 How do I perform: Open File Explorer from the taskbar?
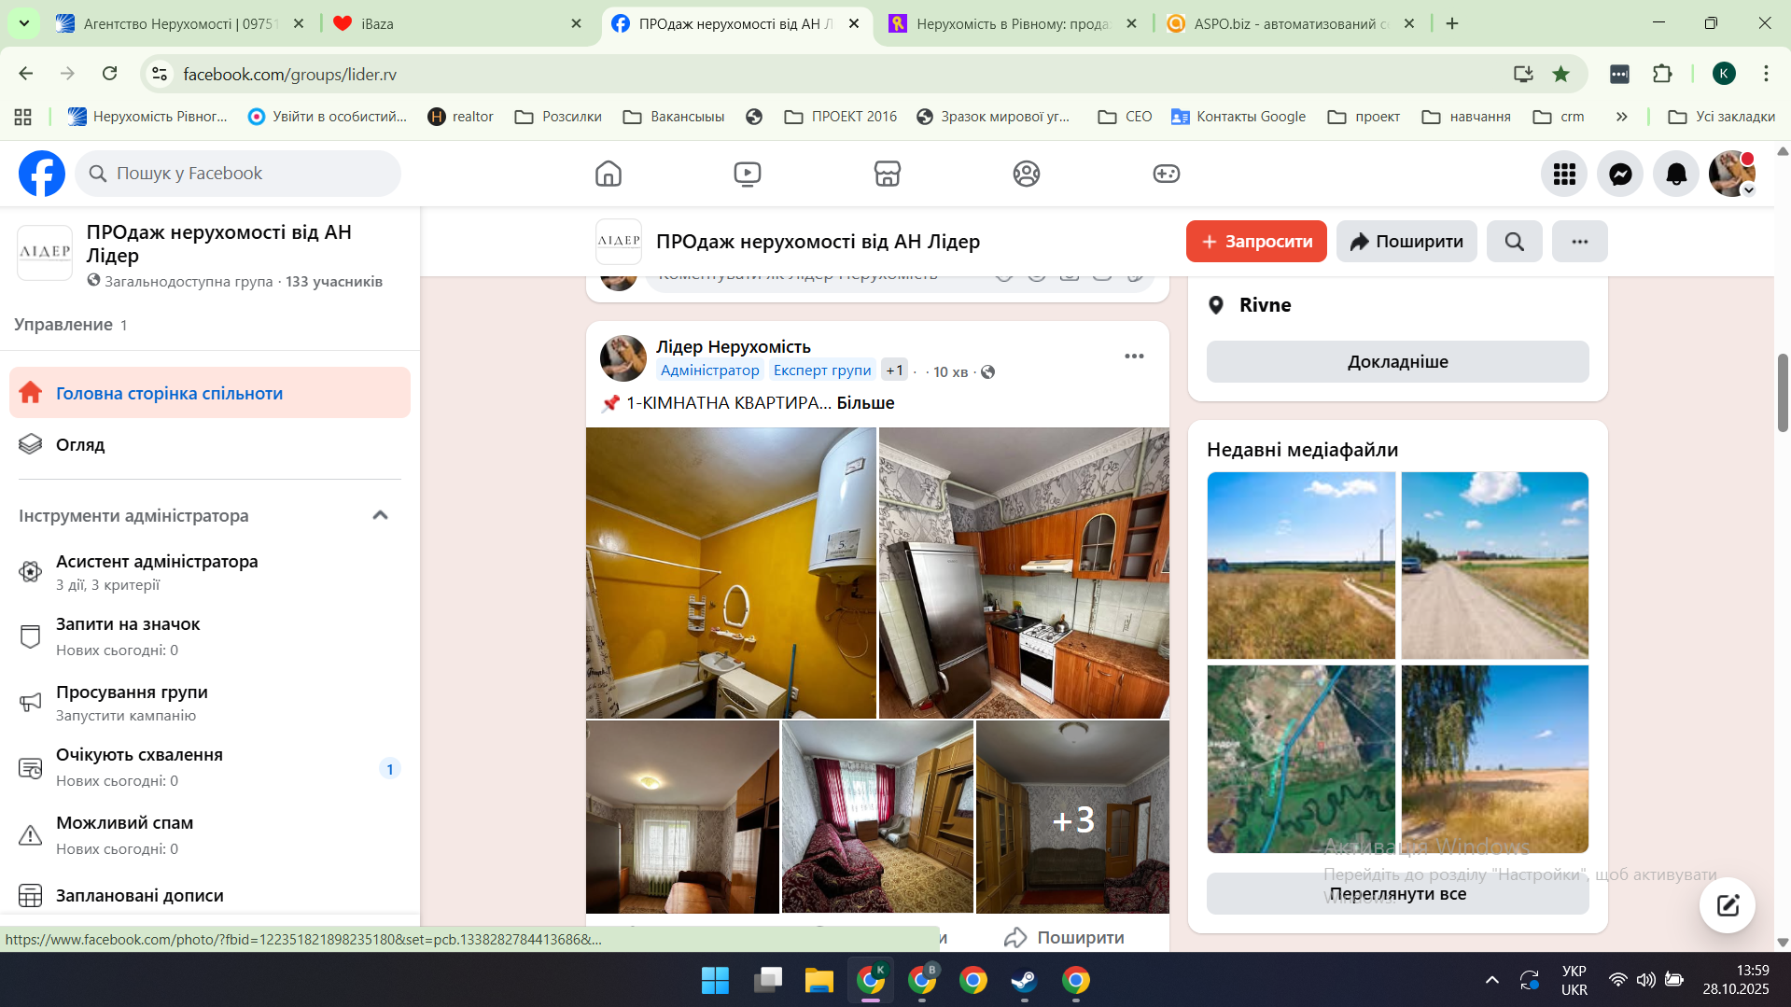pos(819,980)
